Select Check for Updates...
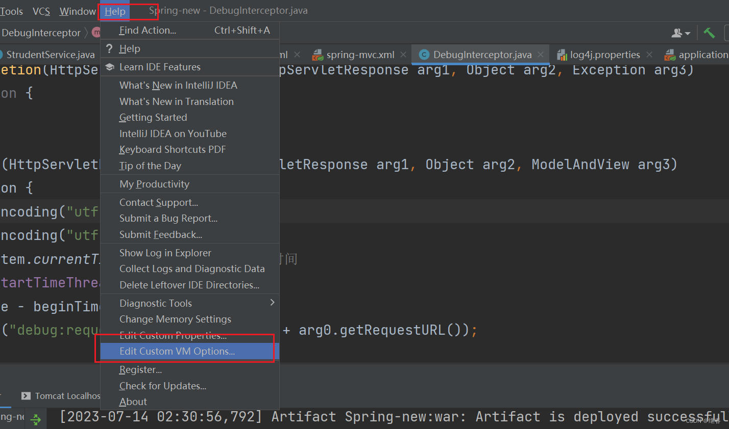The width and height of the screenshot is (729, 429). [x=190, y=386]
